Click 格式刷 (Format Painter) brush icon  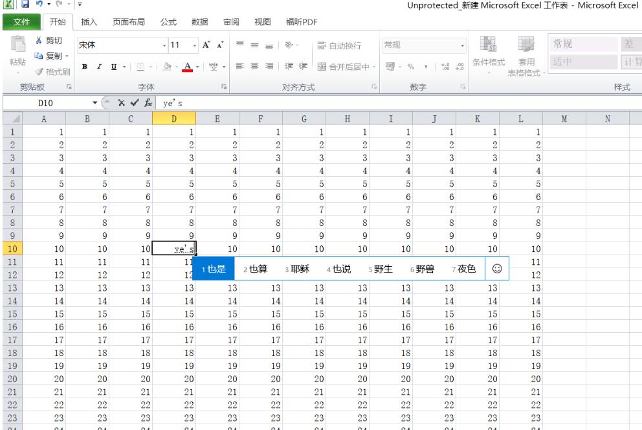(x=39, y=72)
